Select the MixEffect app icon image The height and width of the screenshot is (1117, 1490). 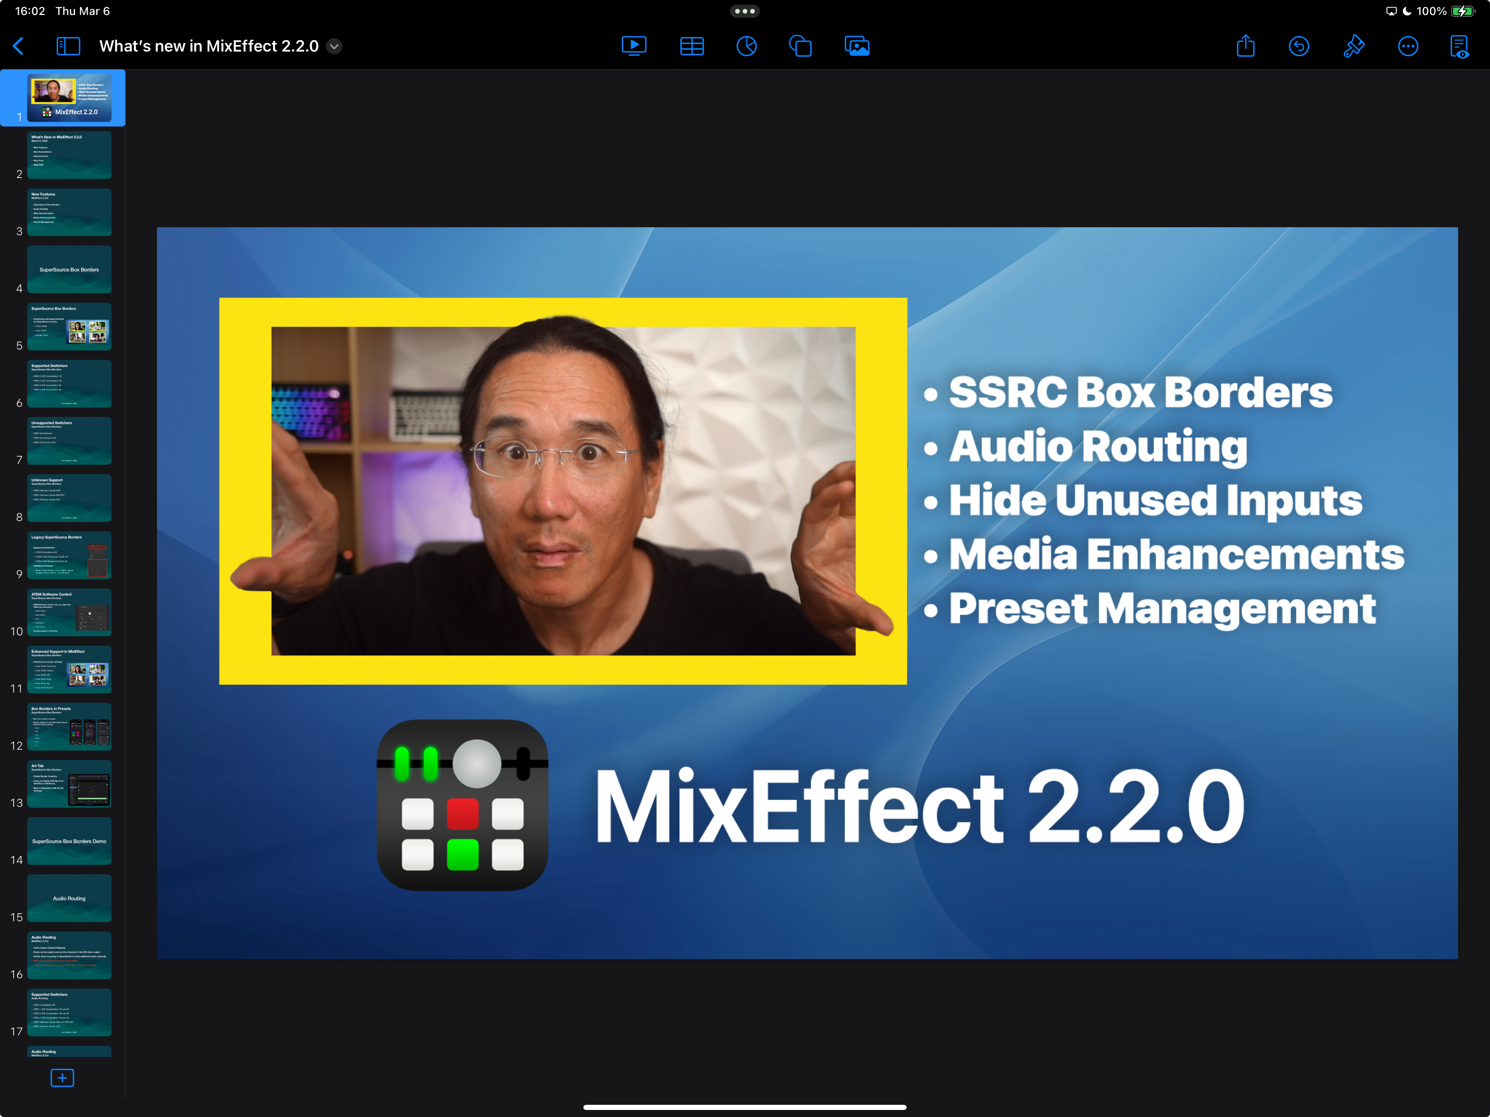(462, 805)
